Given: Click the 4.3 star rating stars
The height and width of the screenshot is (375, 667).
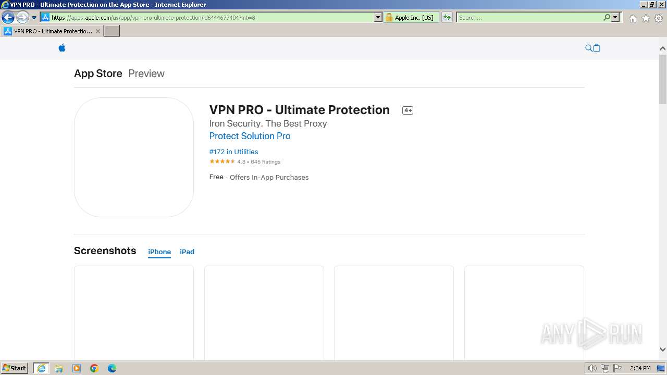Looking at the screenshot, I should (222, 161).
